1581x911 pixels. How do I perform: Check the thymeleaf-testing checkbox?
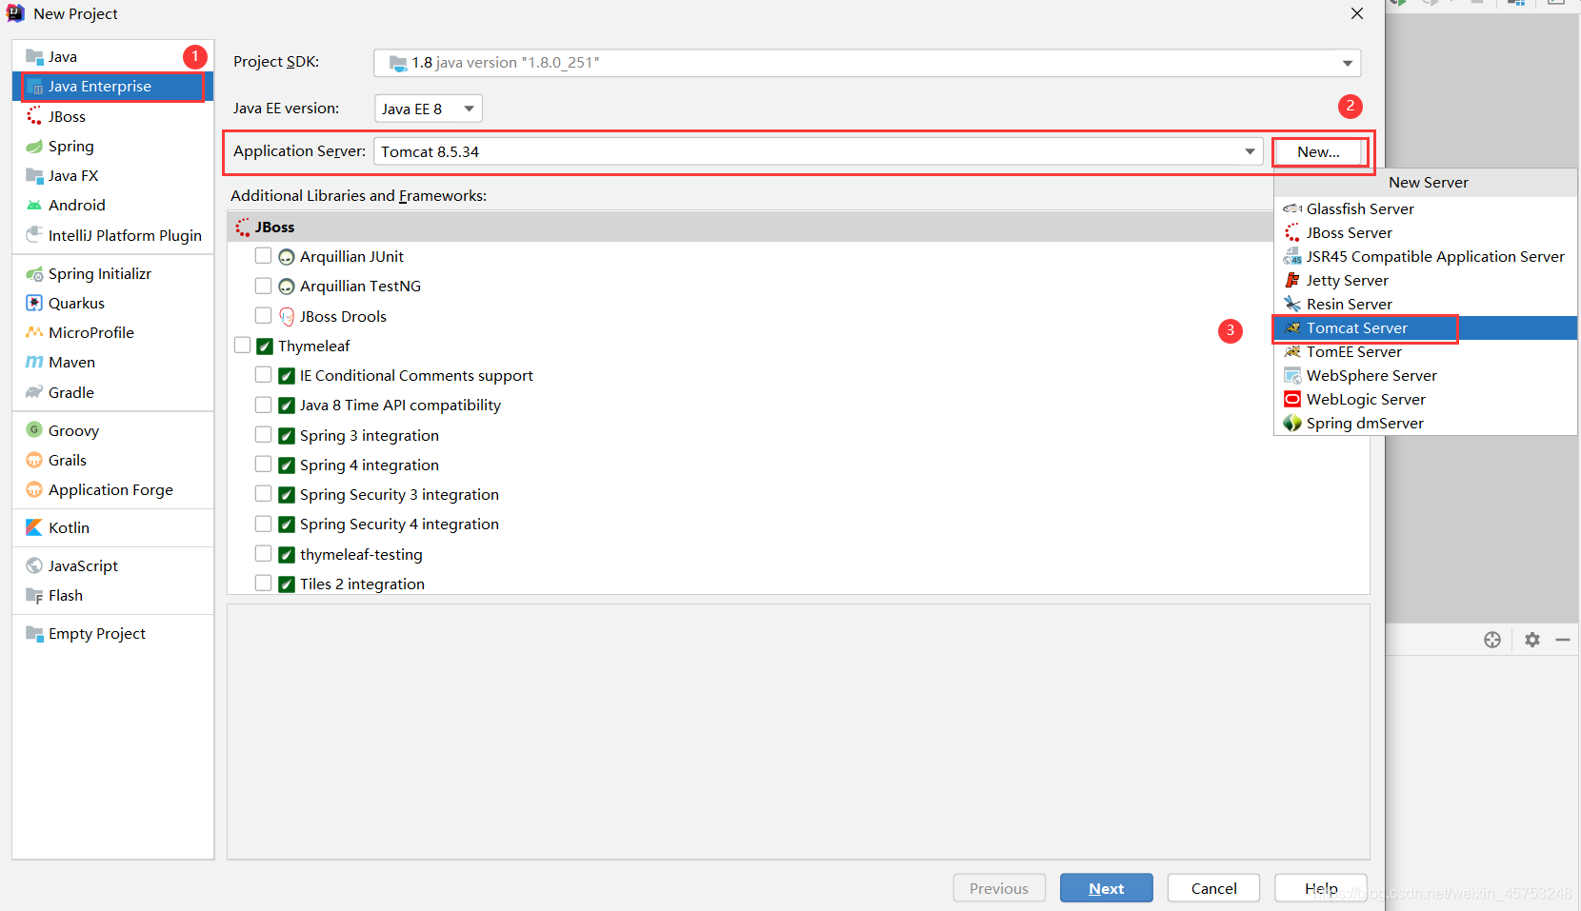point(264,554)
